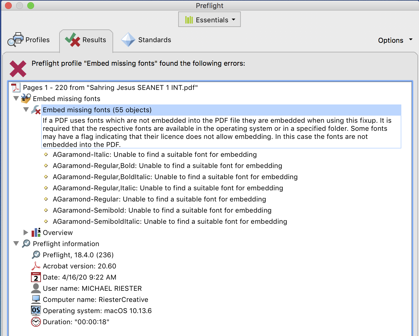
Task: Click the diamond bullet beside AGaramond-Semibold: row
Action: [46, 210]
